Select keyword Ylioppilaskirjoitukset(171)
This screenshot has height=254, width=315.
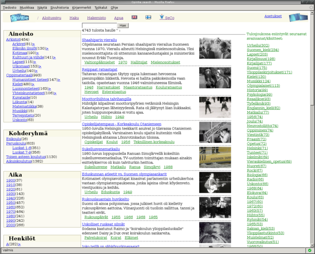coord(269,72)
